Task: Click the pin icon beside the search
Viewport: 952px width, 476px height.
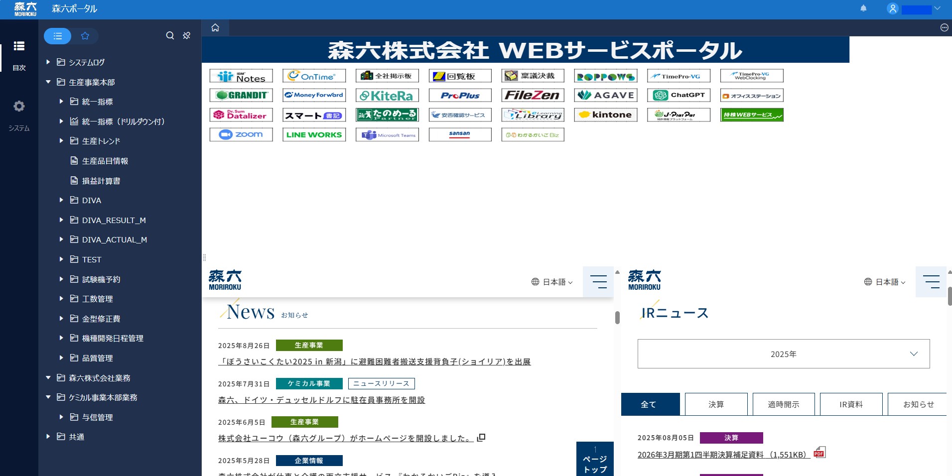Action: pyautogui.click(x=186, y=36)
